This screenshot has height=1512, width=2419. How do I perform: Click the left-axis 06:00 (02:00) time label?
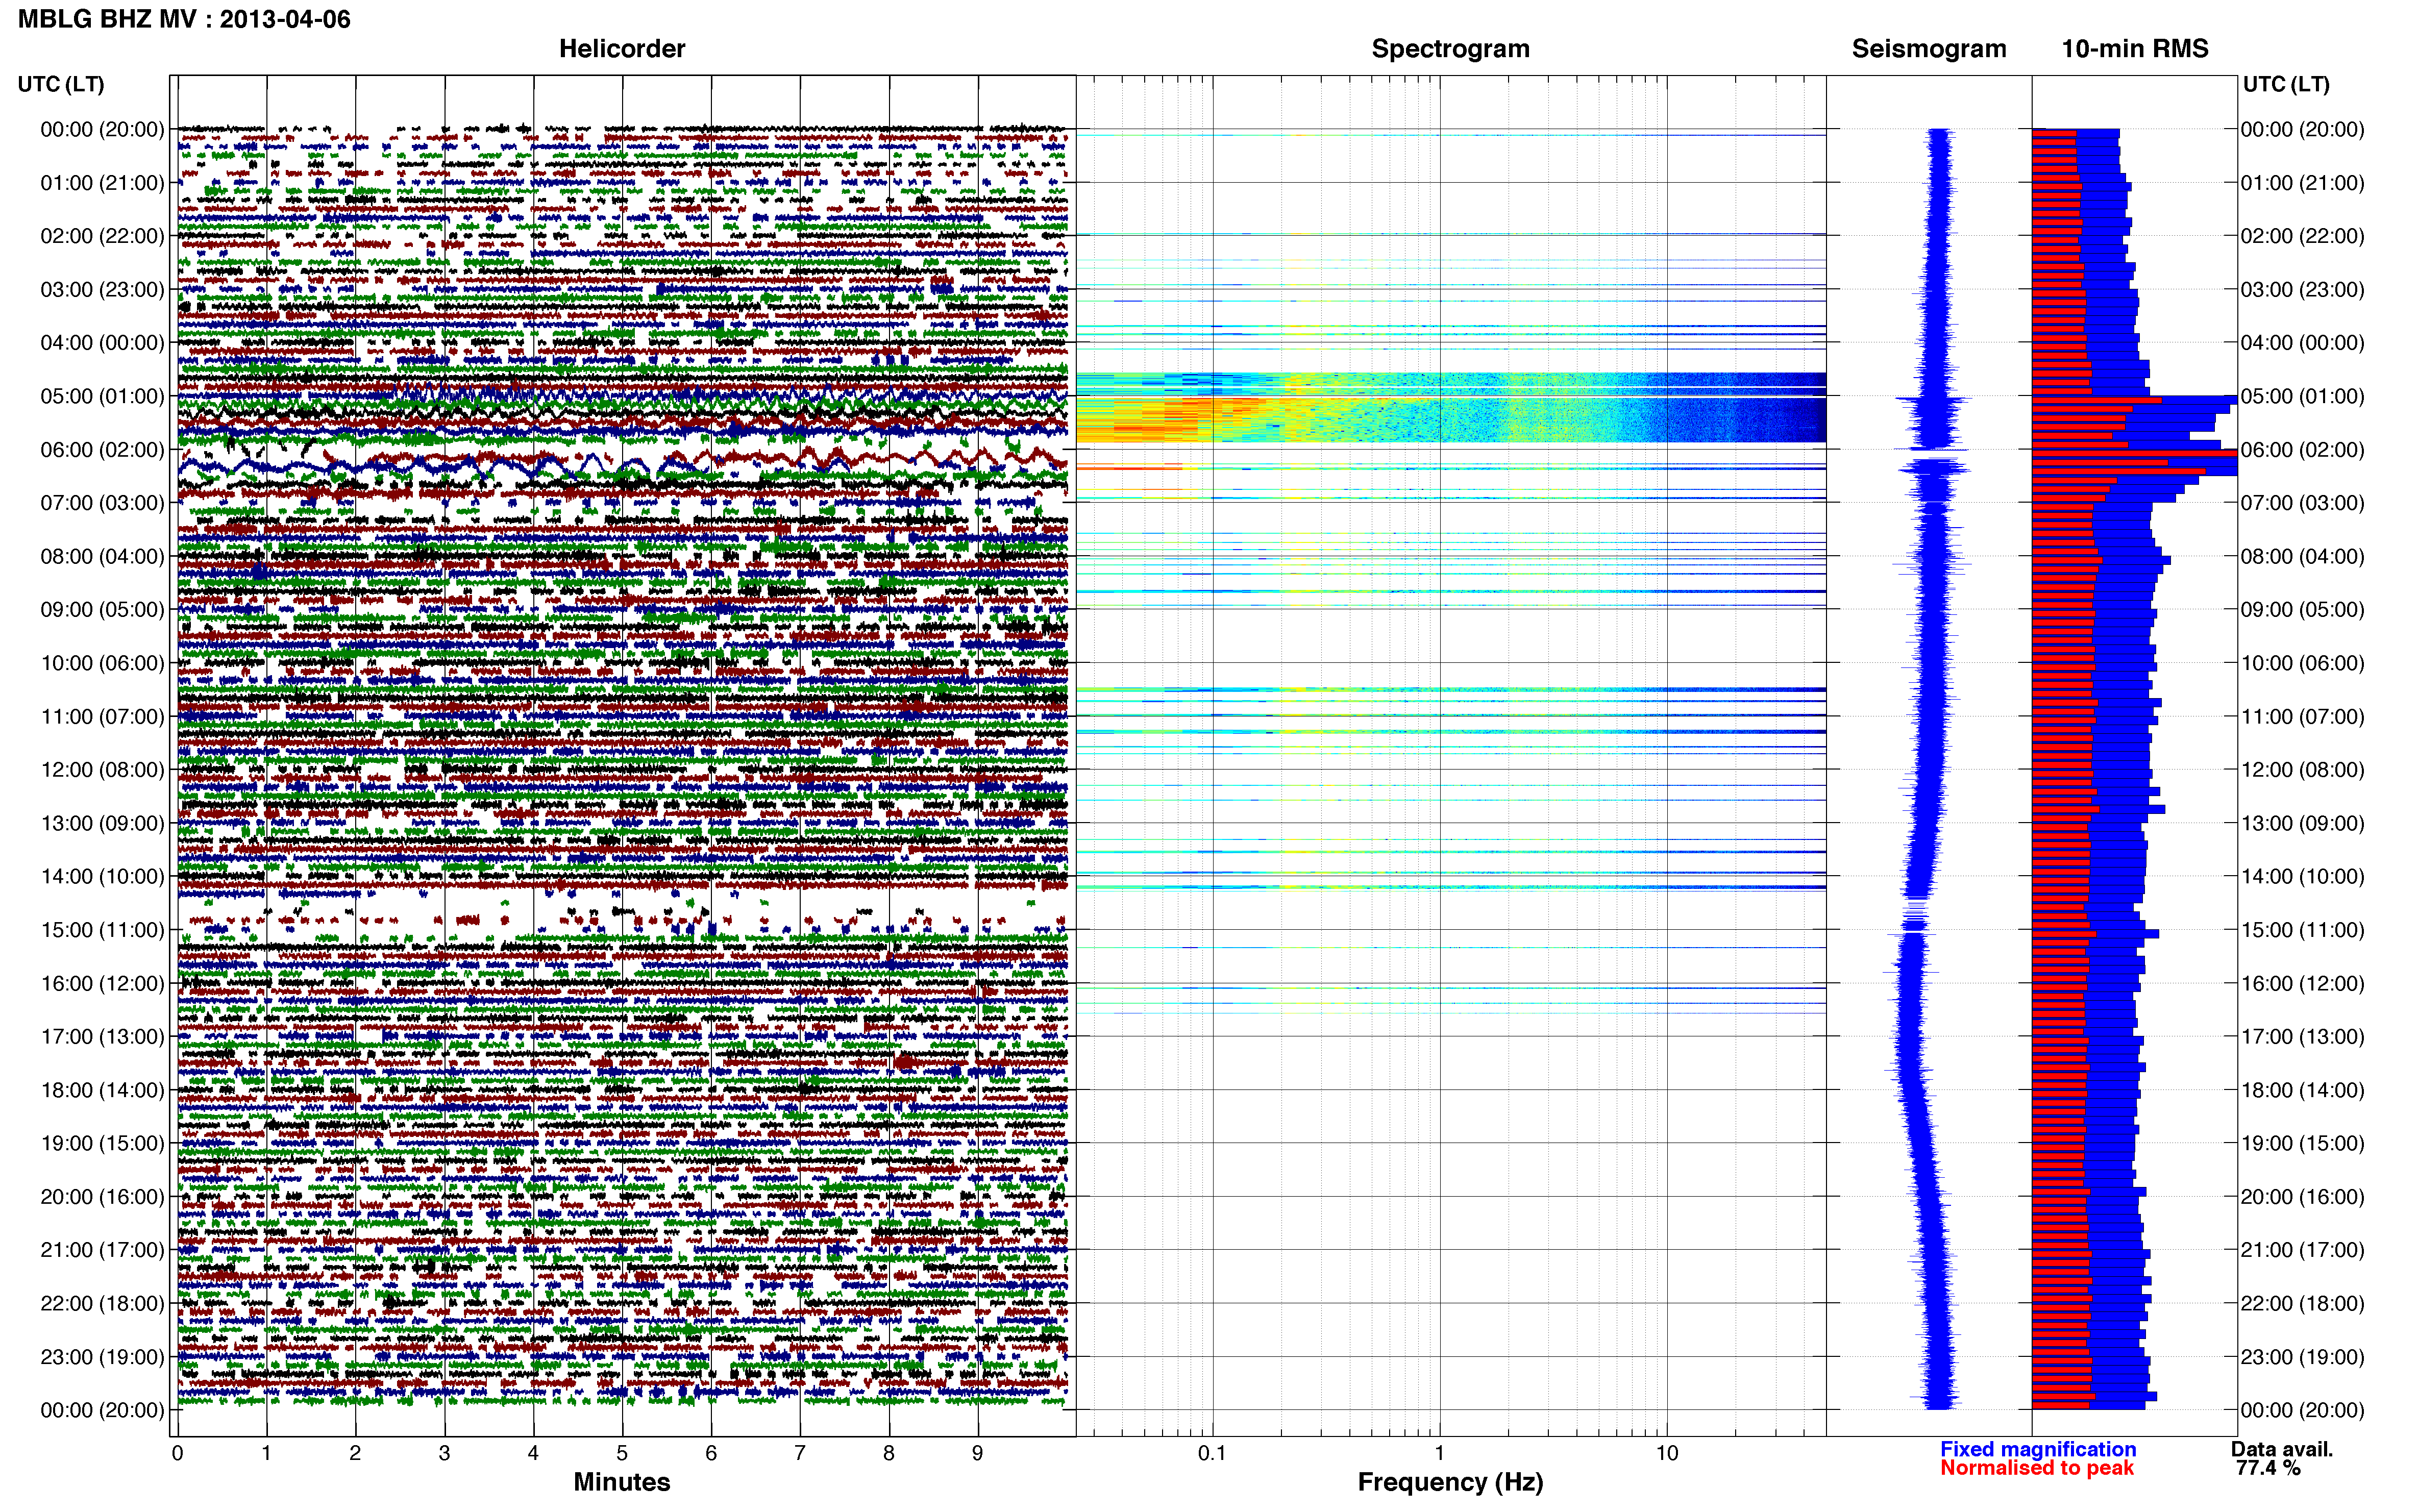click(102, 449)
